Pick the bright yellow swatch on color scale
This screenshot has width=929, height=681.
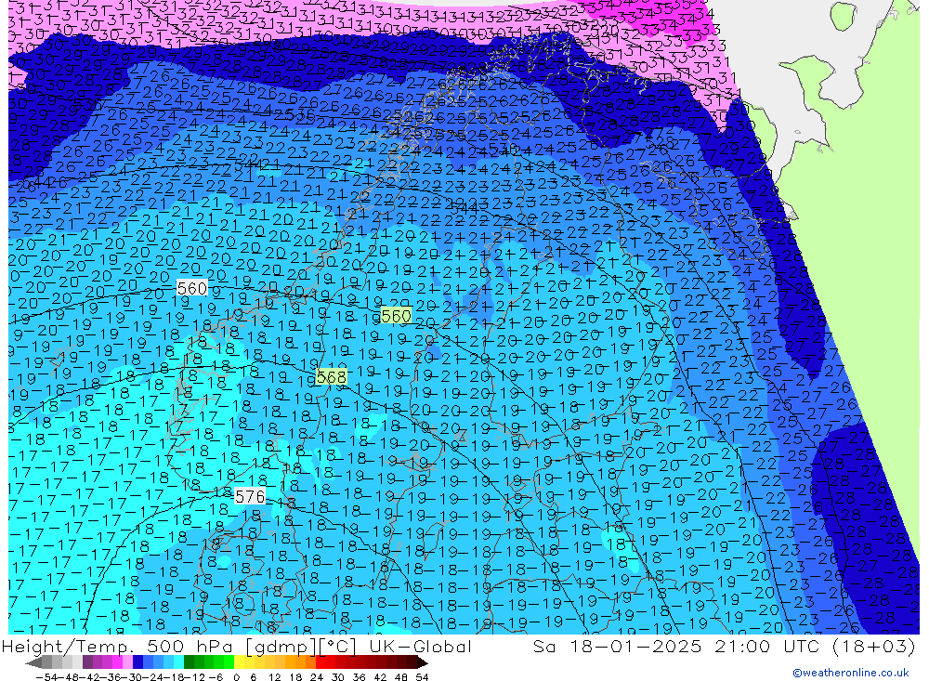tap(240, 663)
